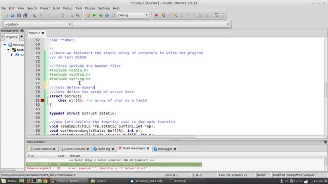The width and height of the screenshot is (328, 184).
Task: Click the Line column header
Action: [61, 156]
